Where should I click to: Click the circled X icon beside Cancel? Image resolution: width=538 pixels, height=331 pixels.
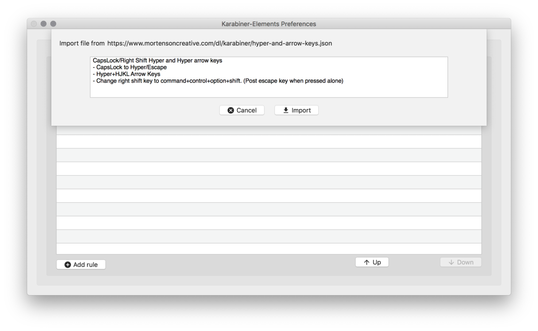[231, 110]
